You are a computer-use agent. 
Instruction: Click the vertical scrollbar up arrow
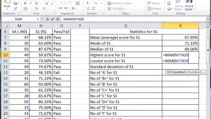pyautogui.click(x=208, y=27)
